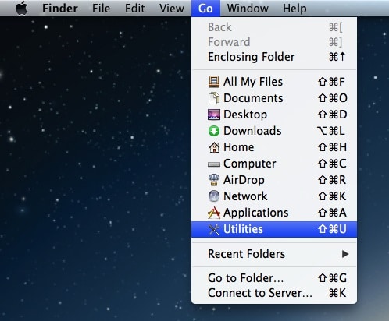Click the All My Files icon
This screenshot has height=321, width=389.
214,82
